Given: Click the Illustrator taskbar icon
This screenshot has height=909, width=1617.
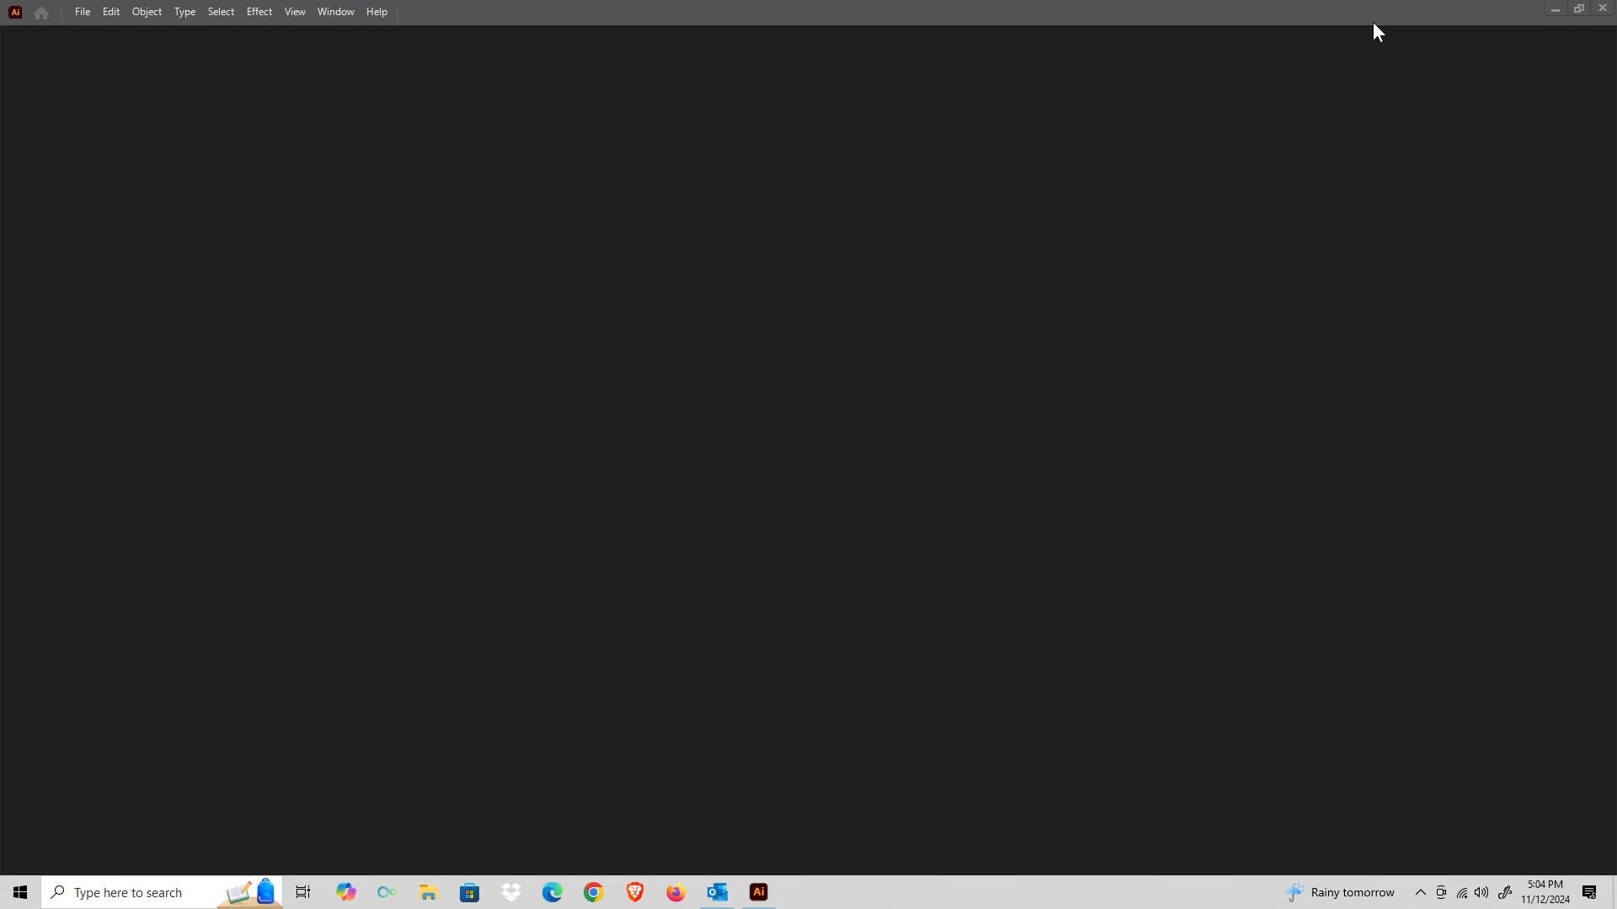Looking at the screenshot, I should [759, 892].
